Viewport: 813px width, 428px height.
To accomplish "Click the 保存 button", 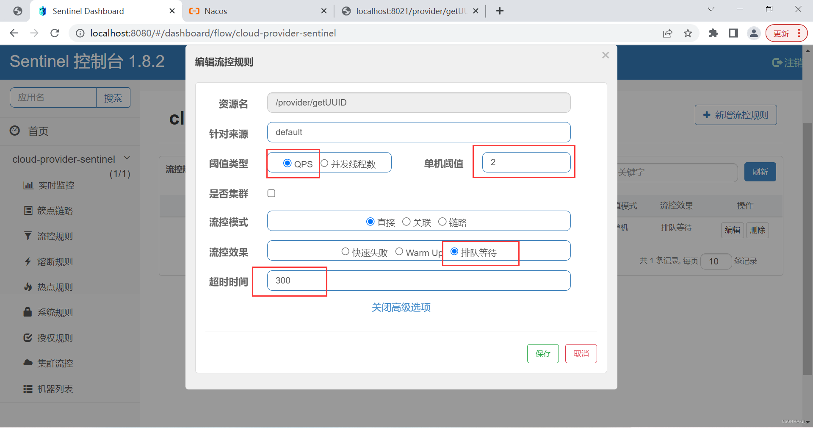I will (543, 353).
